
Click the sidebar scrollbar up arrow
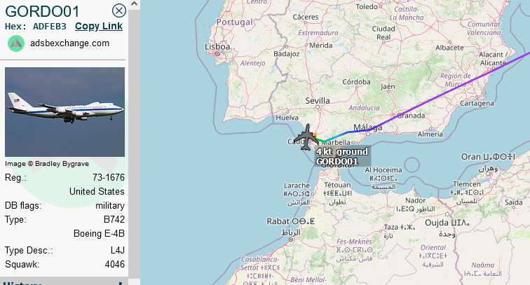[134, 4]
